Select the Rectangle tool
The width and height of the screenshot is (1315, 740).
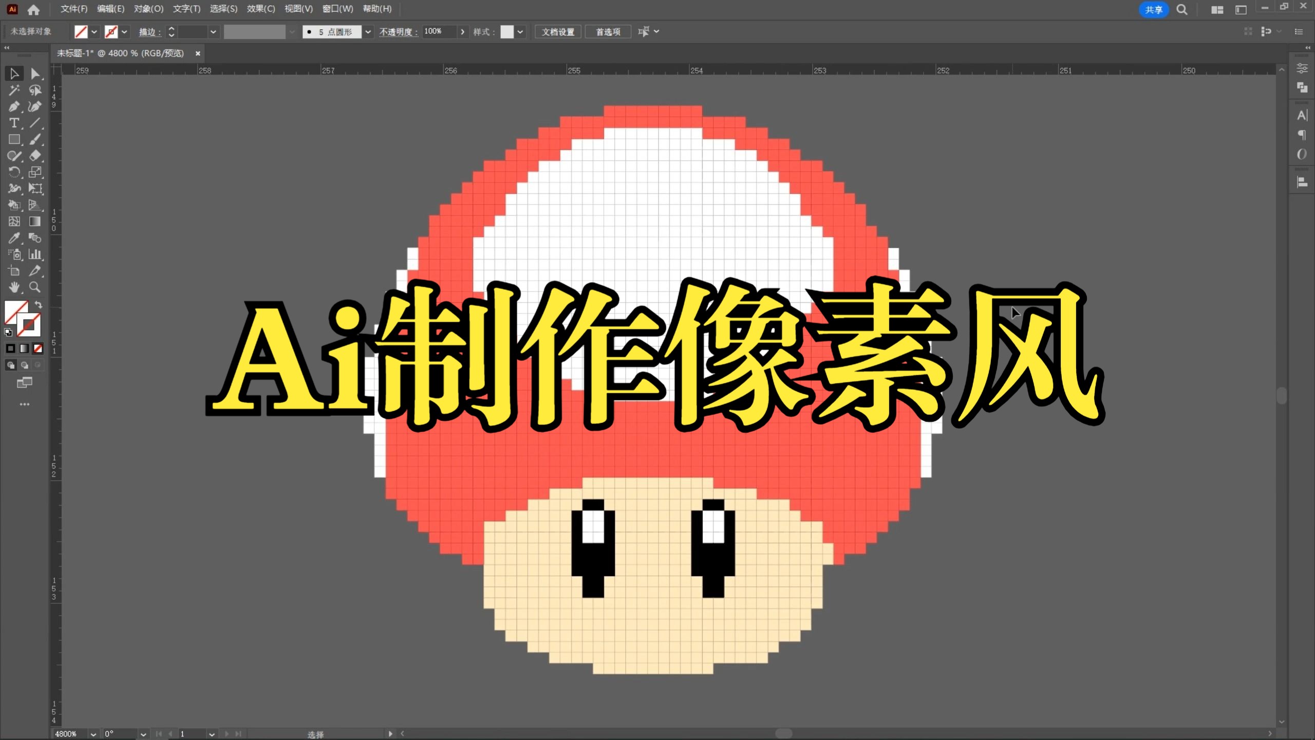pyautogui.click(x=14, y=140)
